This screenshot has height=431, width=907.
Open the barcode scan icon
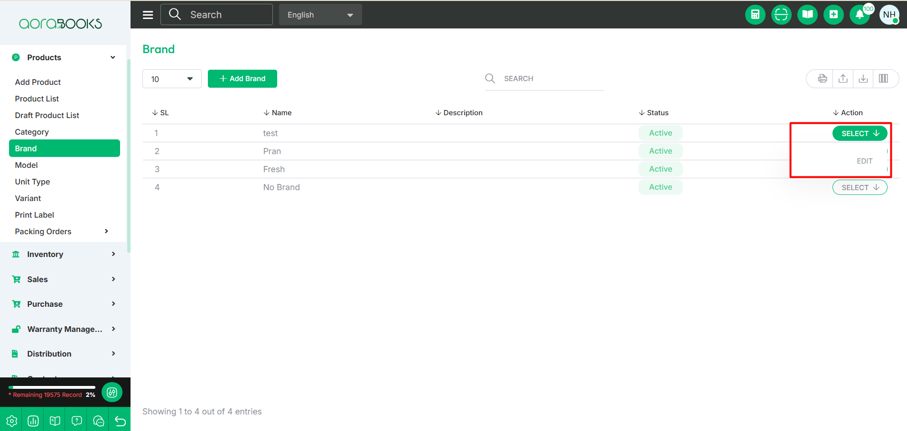click(781, 15)
